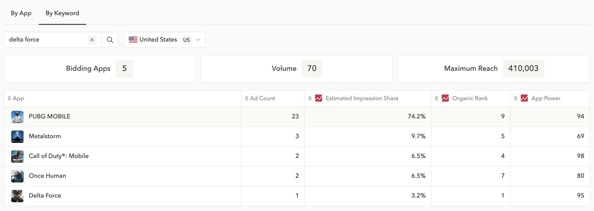This screenshot has width=594, height=211.
Task: Click the magnifier search button
Action: click(110, 40)
